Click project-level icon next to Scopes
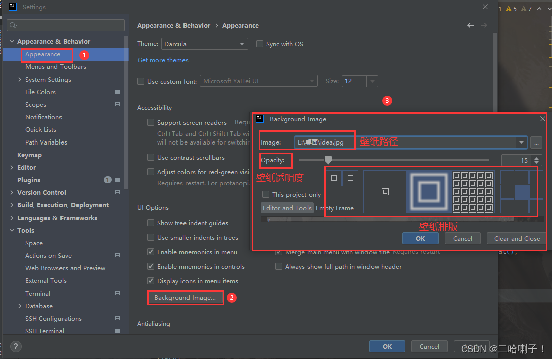Viewport: 552px width, 359px height. click(x=117, y=104)
